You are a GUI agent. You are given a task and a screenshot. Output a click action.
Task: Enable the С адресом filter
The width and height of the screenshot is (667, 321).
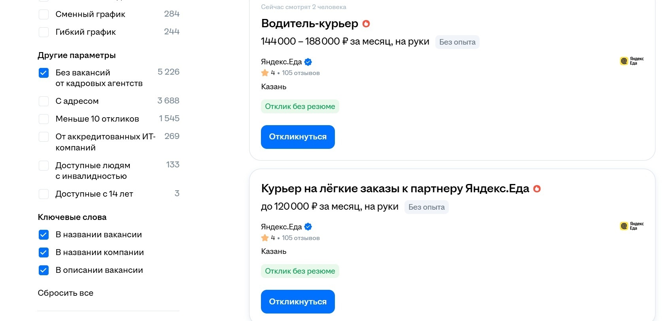click(43, 101)
